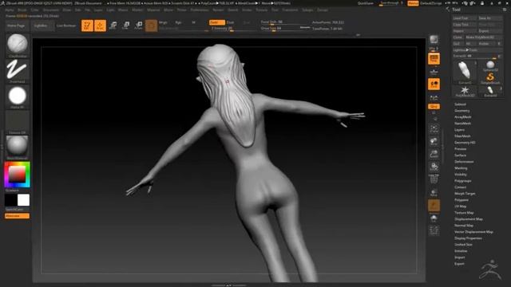The image size is (511, 287).
Task: Select the PolyMesh3D star tool thumbnail
Action: pyautogui.click(x=465, y=92)
